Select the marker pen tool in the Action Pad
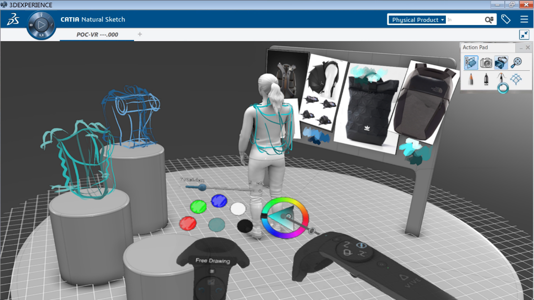The width and height of the screenshot is (534, 300). pos(486,78)
